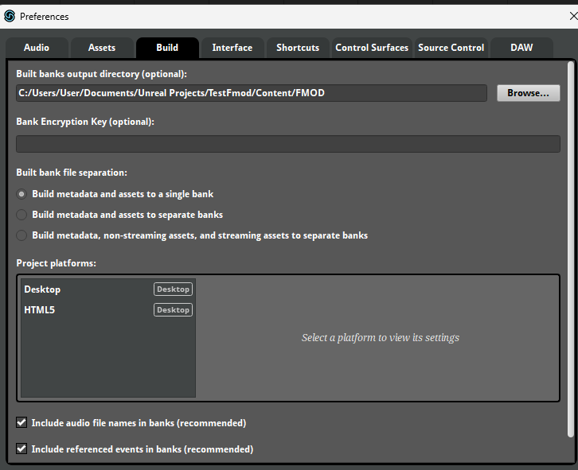Focus the Bank Encryption Key field
The width and height of the screenshot is (578, 470).
[x=288, y=144]
